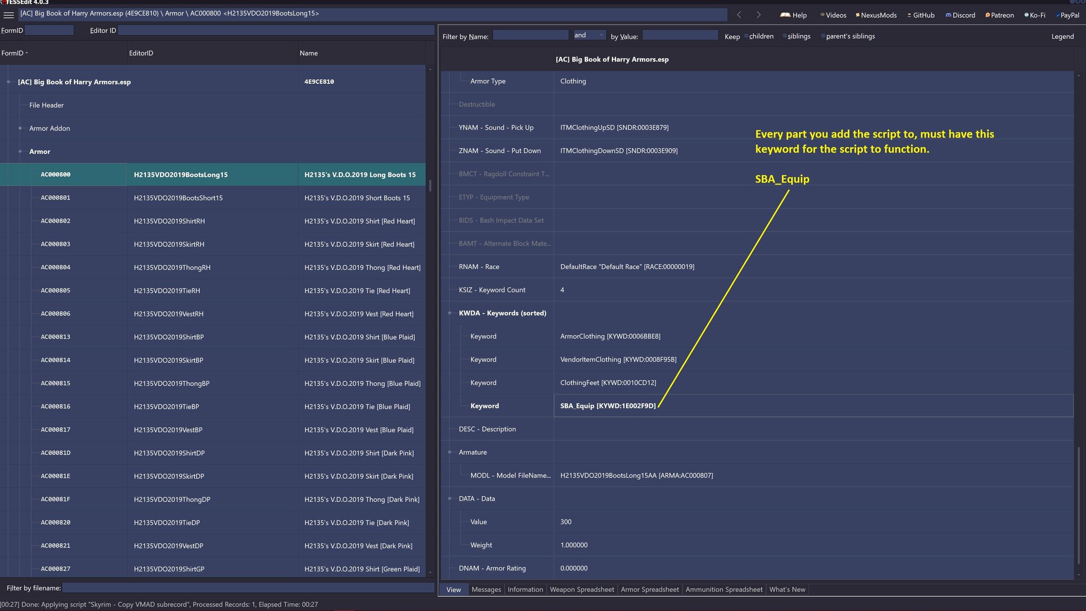Open the 'and' filter operator dropdown
The width and height of the screenshot is (1086, 611).
[x=589, y=35]
